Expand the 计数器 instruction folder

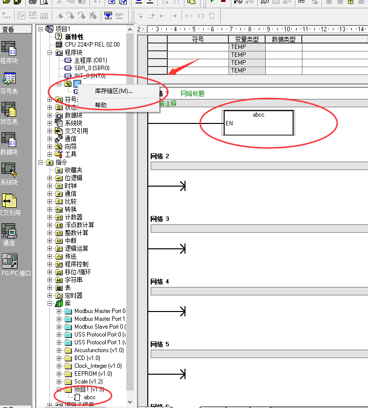(49, 217)
